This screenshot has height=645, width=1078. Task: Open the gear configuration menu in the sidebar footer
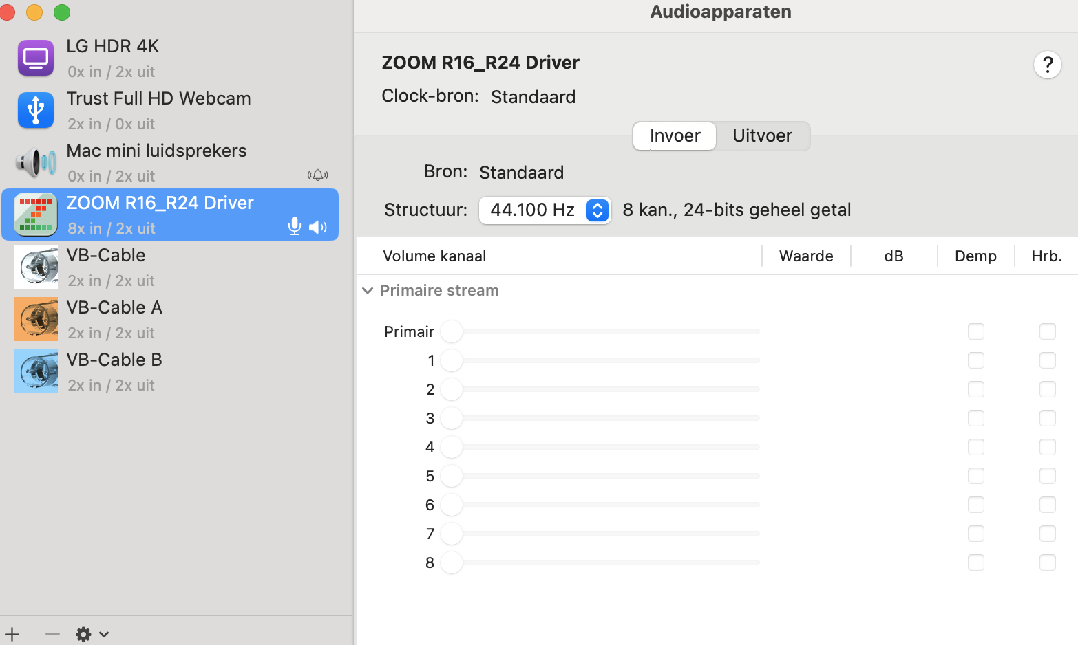pyautogui.click(x=83, y=634)
